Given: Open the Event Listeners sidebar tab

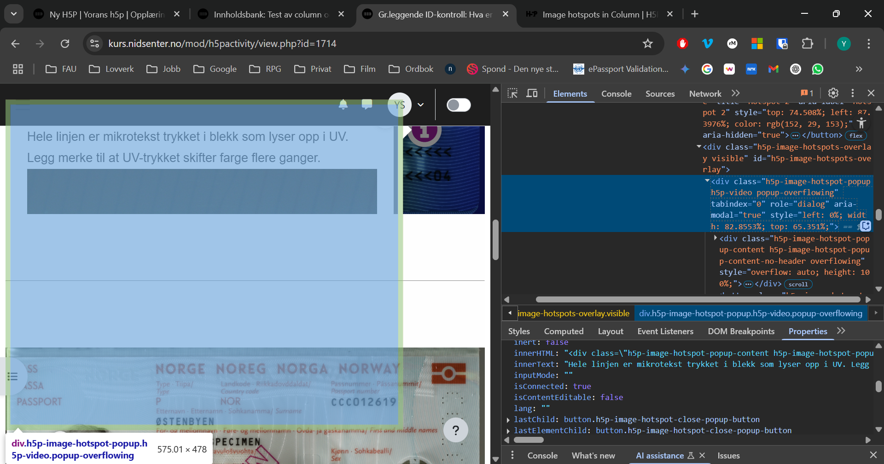Looking at the screenshot, I should [x=665, y=331].
